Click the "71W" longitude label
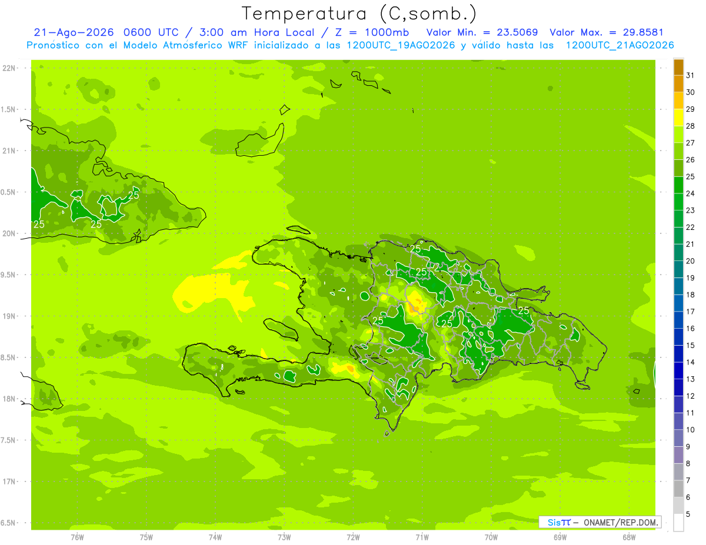706x545 pixels. click(x=422, y=537)
